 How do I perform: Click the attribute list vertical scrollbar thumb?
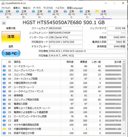pyautogui.click(x=124, y=92)
